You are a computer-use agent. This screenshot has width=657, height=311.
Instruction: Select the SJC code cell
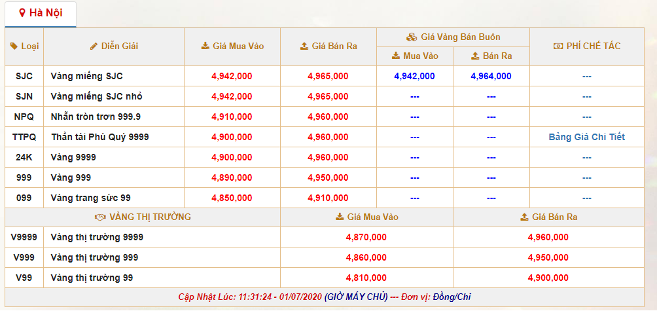click(24, 77)
